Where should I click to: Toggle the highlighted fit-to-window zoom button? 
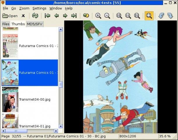pos(149,16)
